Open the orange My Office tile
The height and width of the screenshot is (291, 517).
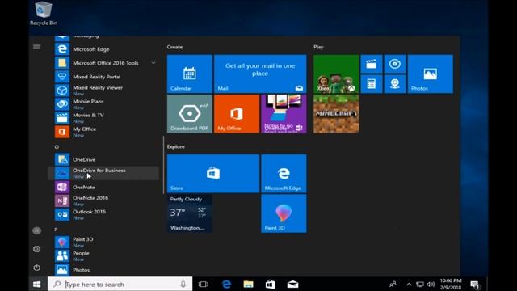(x=237, y=114)
